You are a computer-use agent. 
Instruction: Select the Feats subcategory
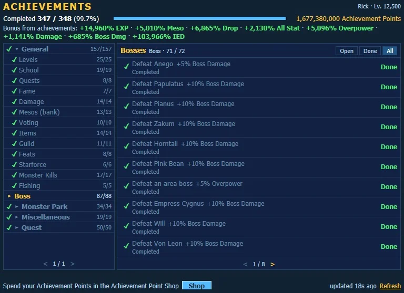pyautogui.click(x=59, y=154)
